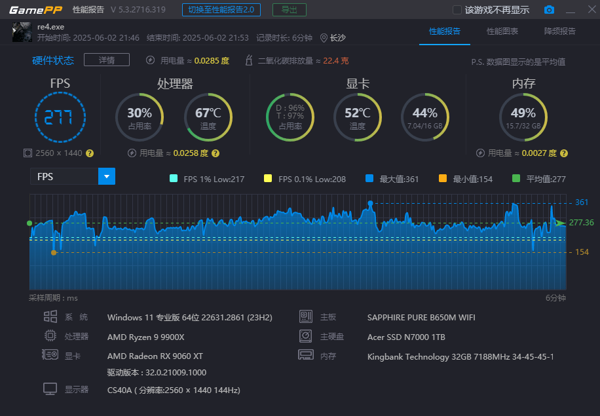Click the monitor display icon in the spec list
This screenshot has width=600, height=416.
[50, 389]
